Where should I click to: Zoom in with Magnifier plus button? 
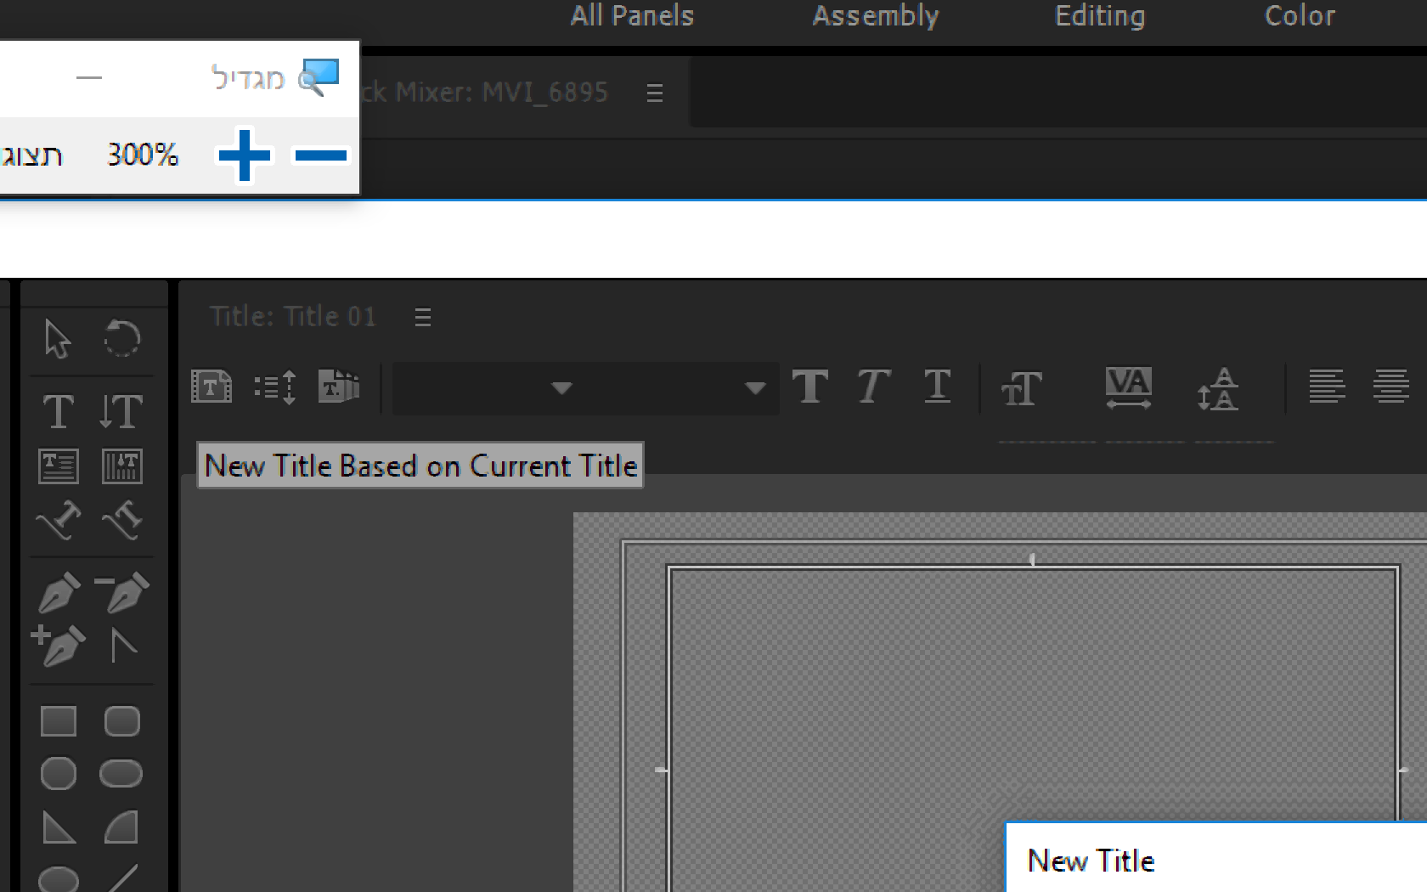coord(245,155)
